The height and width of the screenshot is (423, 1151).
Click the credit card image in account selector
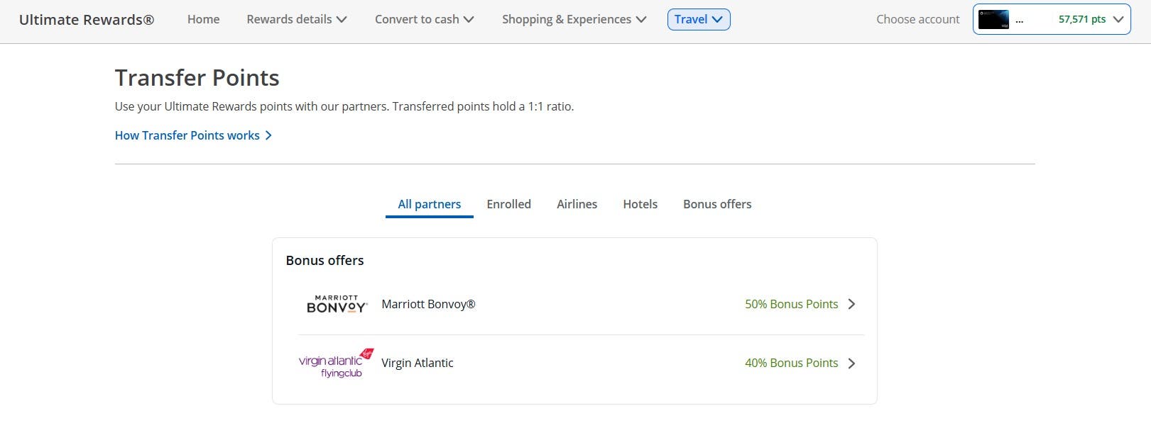(993, 20)
